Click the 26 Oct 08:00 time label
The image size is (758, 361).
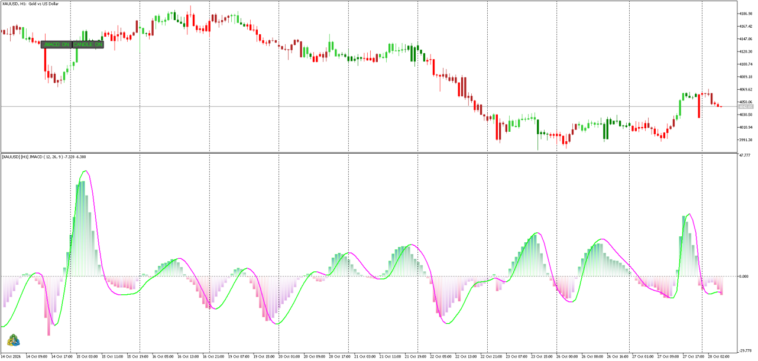click(x=592, y=357)
